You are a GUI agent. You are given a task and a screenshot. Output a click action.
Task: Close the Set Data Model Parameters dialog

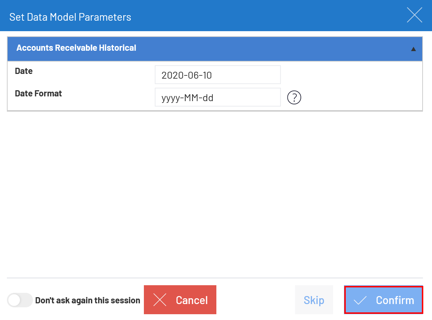click(414, 15)
